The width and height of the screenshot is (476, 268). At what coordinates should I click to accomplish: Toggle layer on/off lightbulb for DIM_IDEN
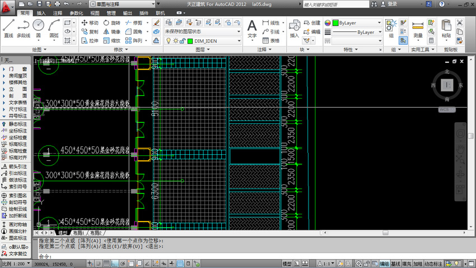tap(169, 41)
